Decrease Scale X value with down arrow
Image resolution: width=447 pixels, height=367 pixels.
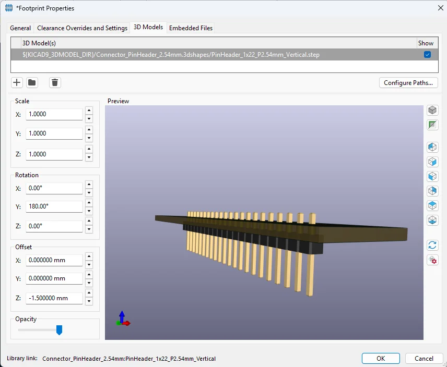coord(89,119)
